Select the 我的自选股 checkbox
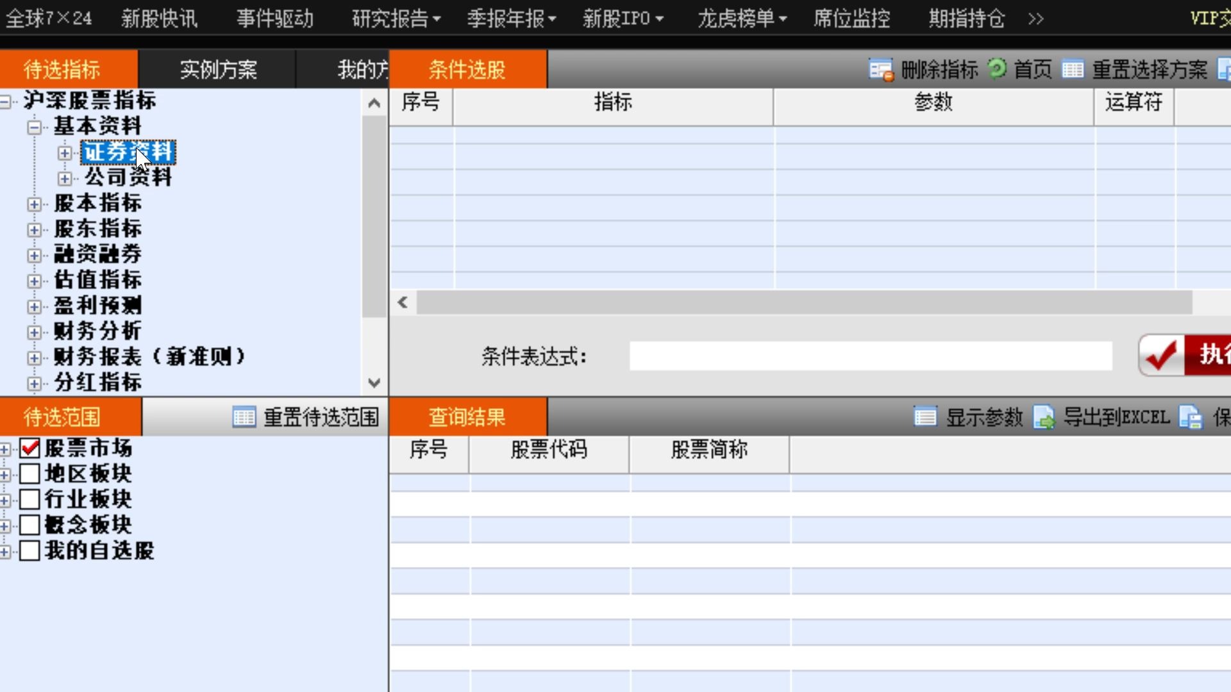The width and height of the screenshot is (1231, 692). [x=30, y=550]
